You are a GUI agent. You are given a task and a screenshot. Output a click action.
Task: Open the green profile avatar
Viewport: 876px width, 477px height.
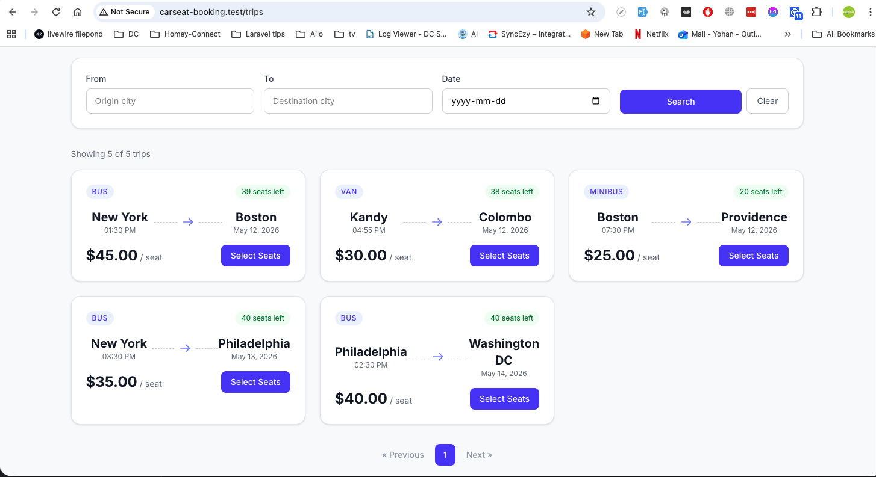[x=849, y=12]
